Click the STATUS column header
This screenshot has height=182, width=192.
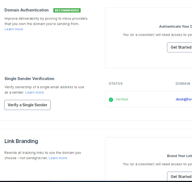point(116,84)
